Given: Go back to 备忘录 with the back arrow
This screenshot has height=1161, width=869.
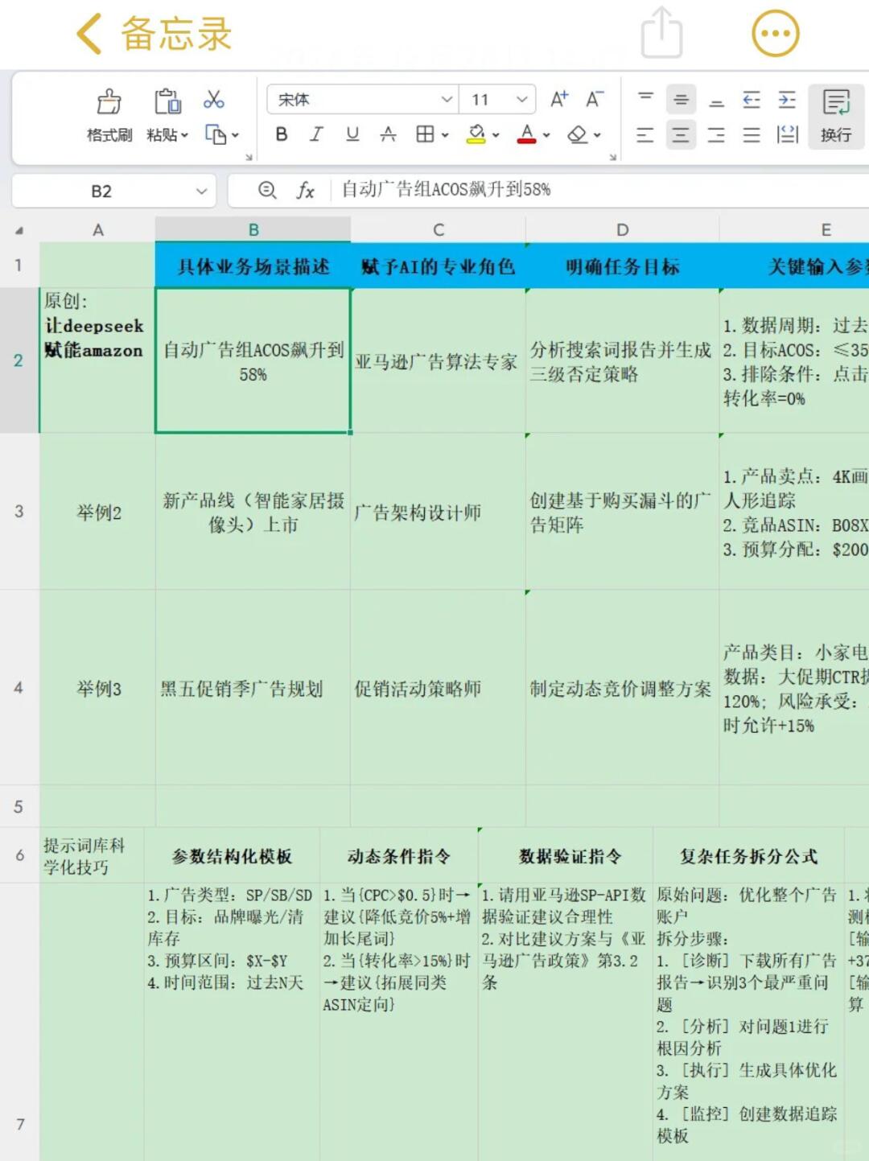Looking at the screenshot, I should pos(89,34).
